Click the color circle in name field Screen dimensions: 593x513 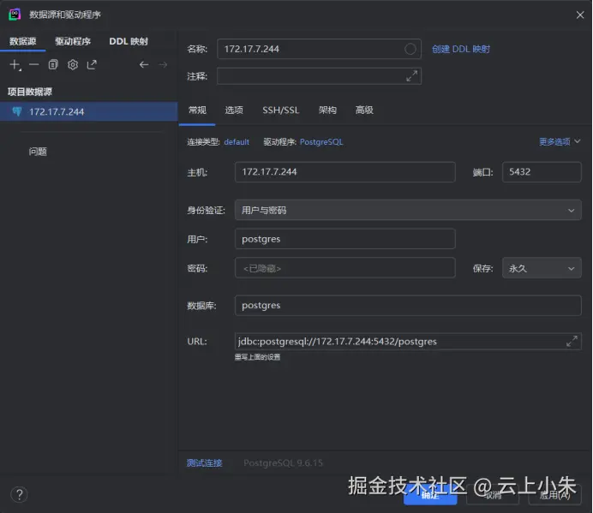coord(410,49)
